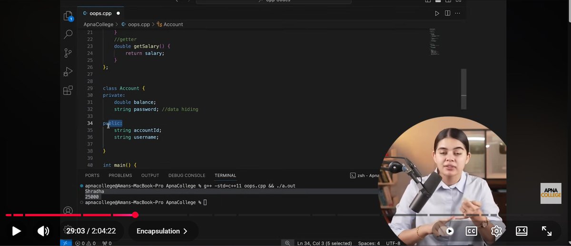This screenshot has height=246, width=571.
Task: Select the TERMINAL panel tab
Action: 225,176
